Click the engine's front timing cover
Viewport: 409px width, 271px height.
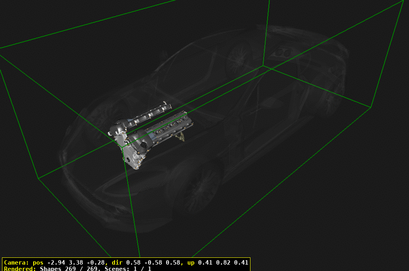click(129, 157)
